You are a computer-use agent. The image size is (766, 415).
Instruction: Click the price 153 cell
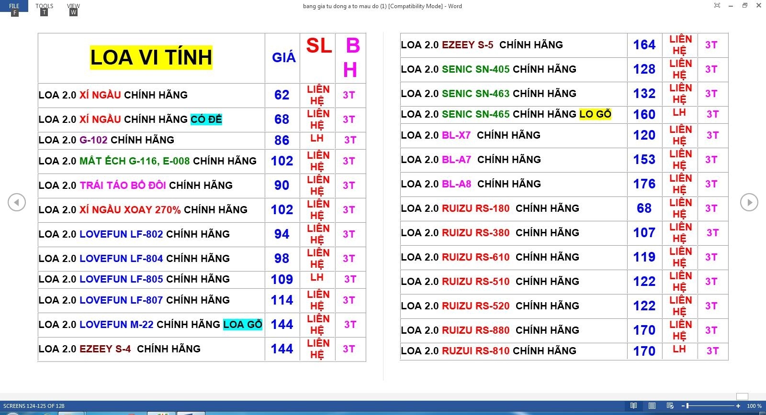644,159
